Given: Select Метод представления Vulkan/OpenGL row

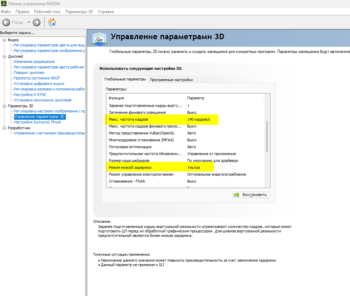Looking at the screenshot, I should (x=185, y=133).
